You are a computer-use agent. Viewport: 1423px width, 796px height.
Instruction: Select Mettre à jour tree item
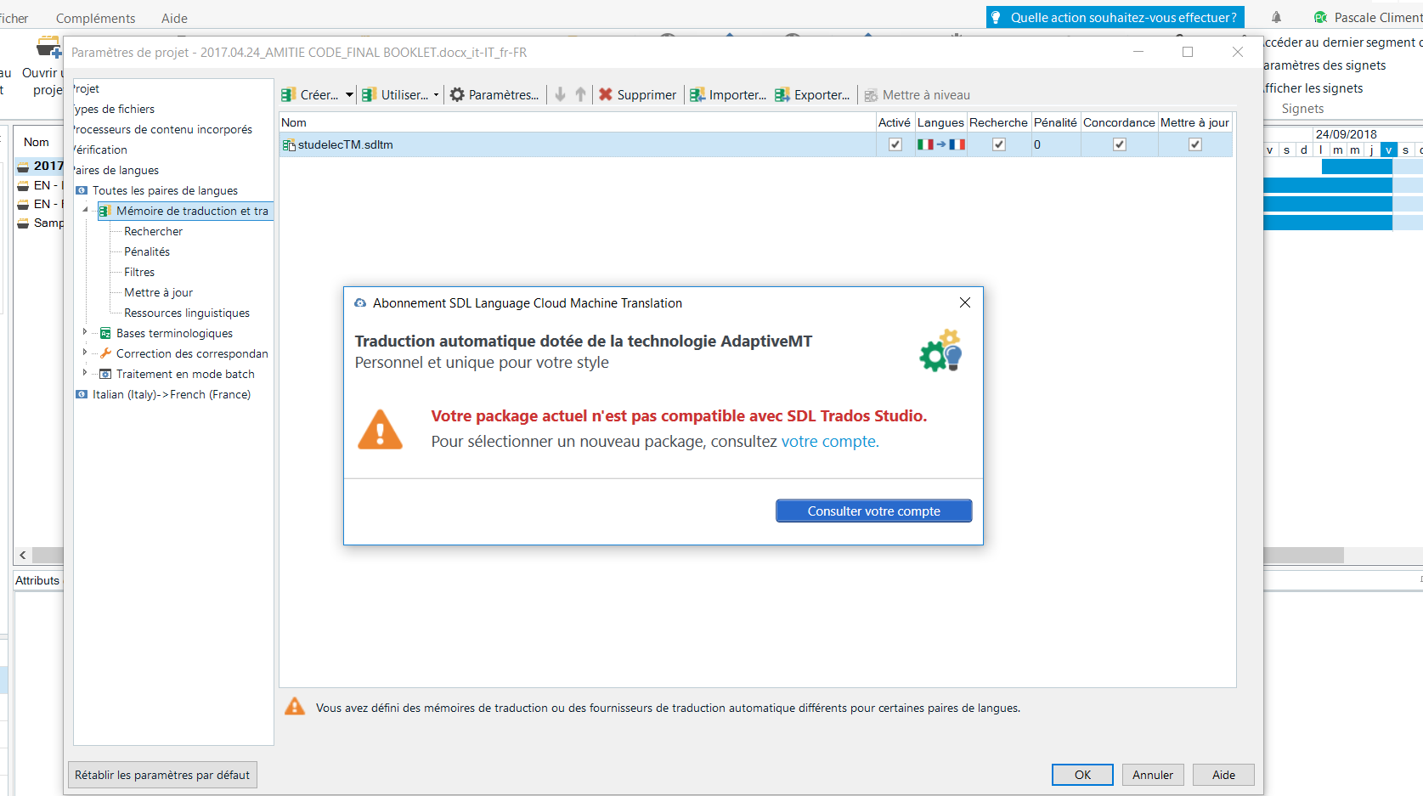coord(158,292)
